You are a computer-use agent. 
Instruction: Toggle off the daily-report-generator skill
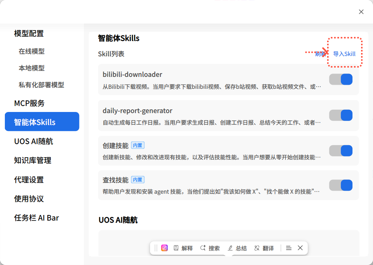pos(341,115)
